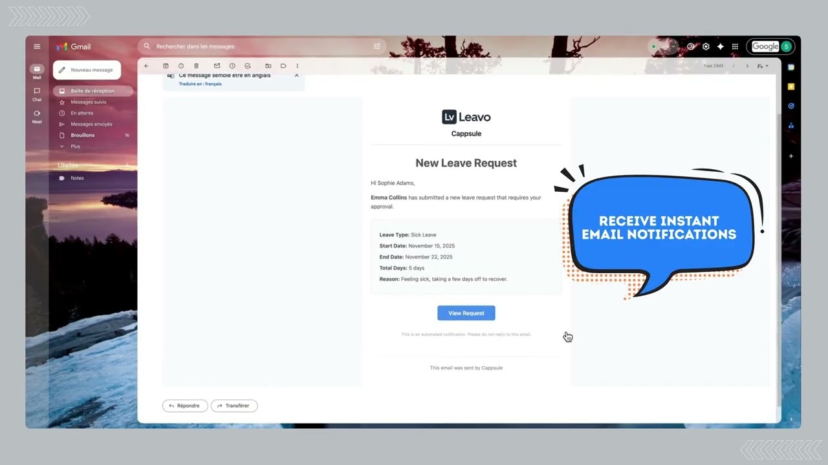The image size is (828, 465).
Task: Click in the Rechercher dans les messages field
Action: point(262,46)
